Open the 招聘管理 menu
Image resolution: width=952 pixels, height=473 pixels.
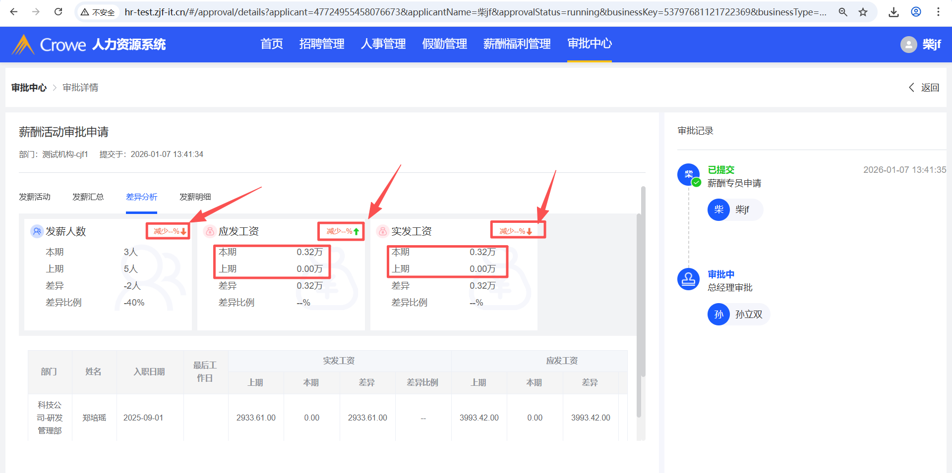[x=322, y=44]
